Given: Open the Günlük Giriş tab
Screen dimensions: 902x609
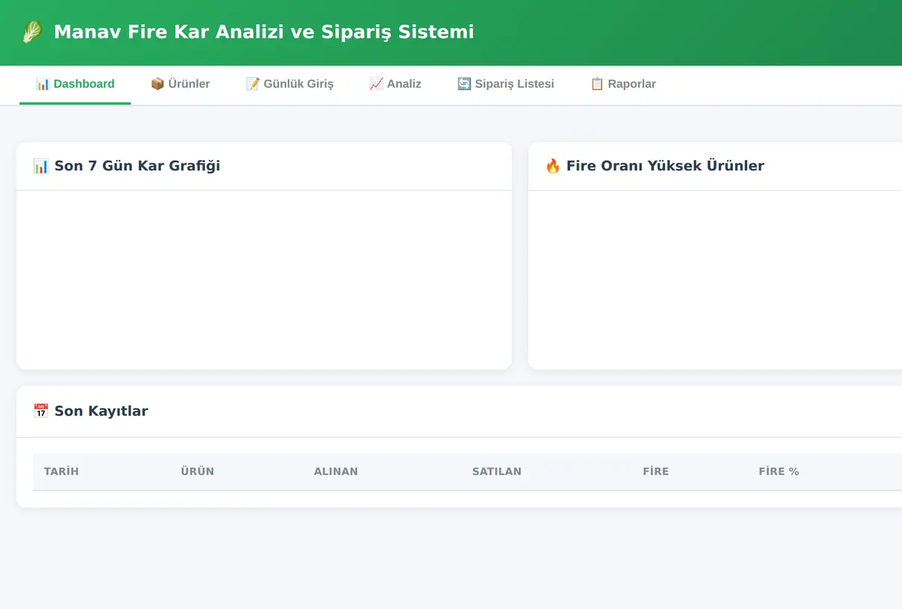Looking at the screenshot, I should (x=289, y=84).
